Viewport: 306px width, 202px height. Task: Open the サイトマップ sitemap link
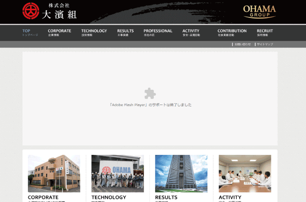[265, 44]
